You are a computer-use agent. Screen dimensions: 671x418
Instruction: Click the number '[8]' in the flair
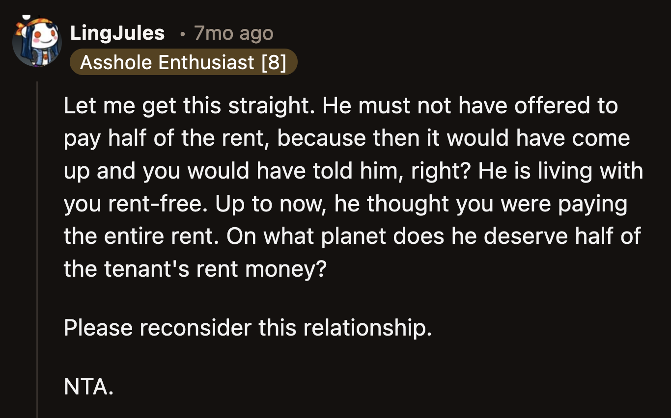[x=274, y=62]
